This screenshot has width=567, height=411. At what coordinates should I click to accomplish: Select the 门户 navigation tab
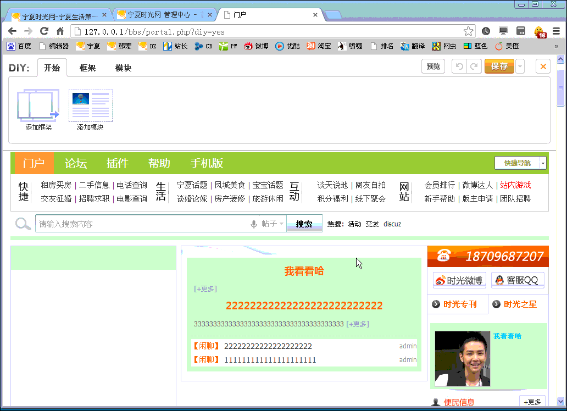pyautogui.click(x=34, y=163)
